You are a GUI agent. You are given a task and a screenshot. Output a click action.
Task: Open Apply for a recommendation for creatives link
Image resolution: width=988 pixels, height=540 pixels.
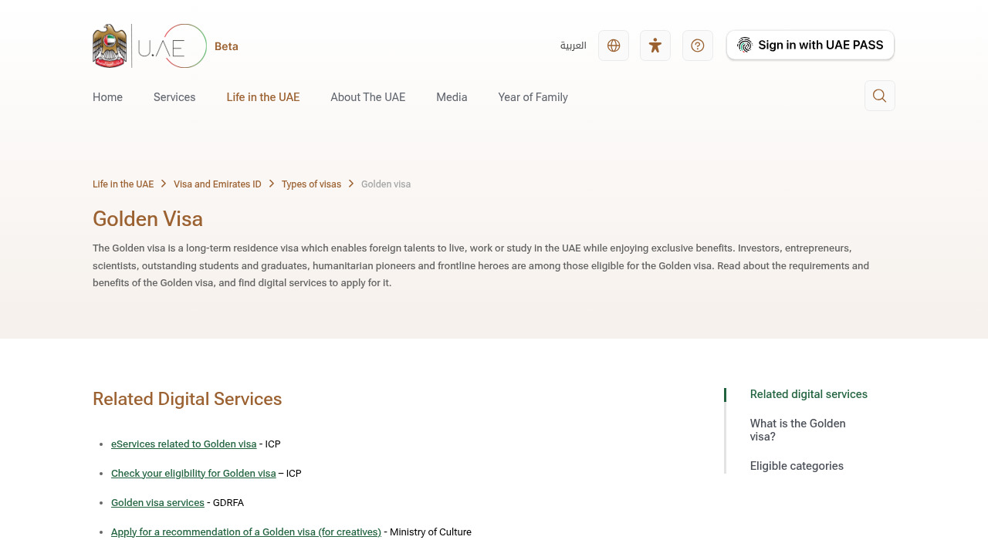[x=246, y=532]
